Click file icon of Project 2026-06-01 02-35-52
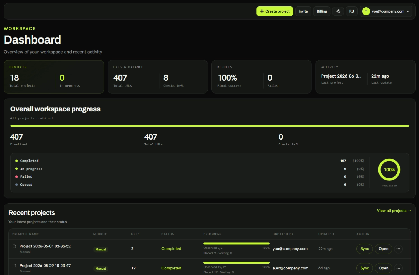 (x=15, y=246)
